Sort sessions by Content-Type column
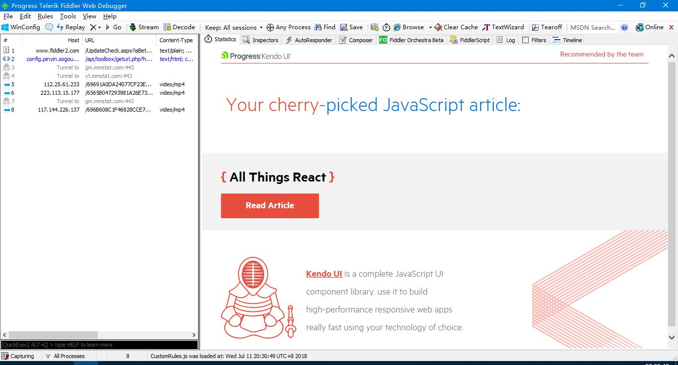Screen dimensions: 678x365 tap(177, 40)
